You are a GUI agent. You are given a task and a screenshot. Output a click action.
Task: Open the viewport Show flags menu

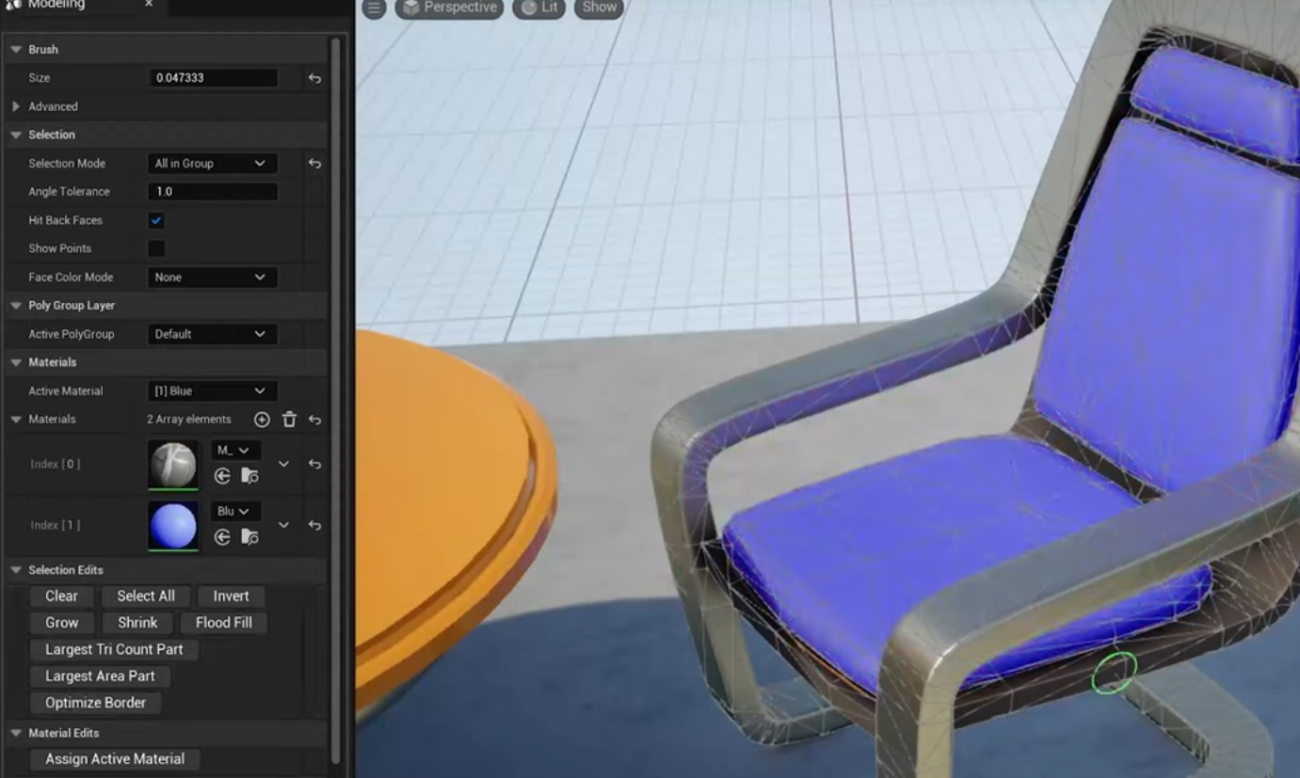[x=599, y=8]
